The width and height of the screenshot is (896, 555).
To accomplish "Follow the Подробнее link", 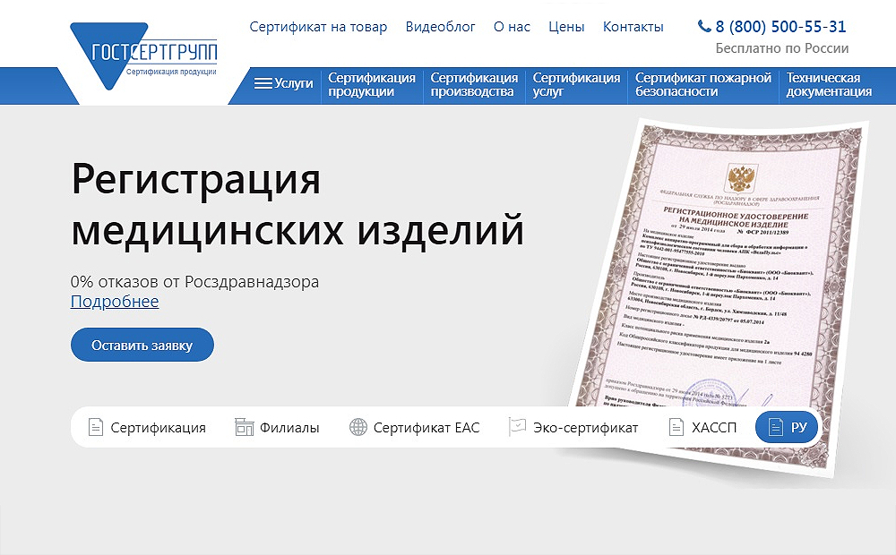I will (115, 301).
